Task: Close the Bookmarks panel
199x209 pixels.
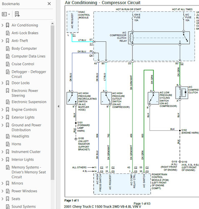Action: click(x=49, y=4)
